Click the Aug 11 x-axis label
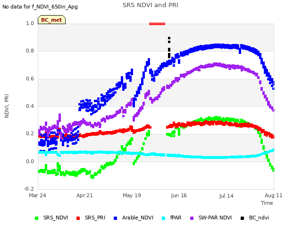302x227 pixels. pyautogui.click(x=274, y=195)
